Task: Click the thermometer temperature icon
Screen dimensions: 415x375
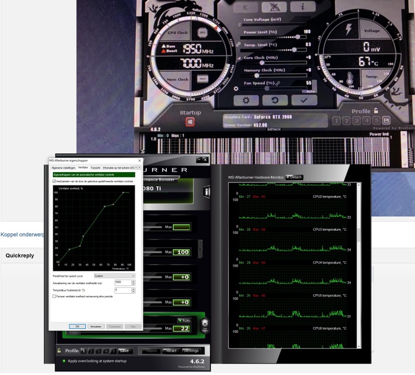Action: pos(350,78)
